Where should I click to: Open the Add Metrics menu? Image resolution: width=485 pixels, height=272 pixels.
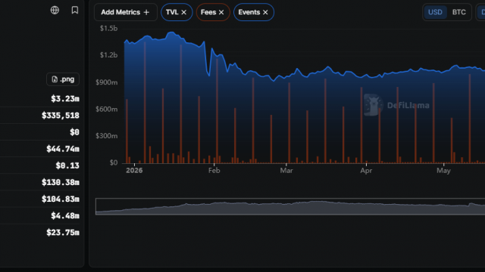coord(126,12)
